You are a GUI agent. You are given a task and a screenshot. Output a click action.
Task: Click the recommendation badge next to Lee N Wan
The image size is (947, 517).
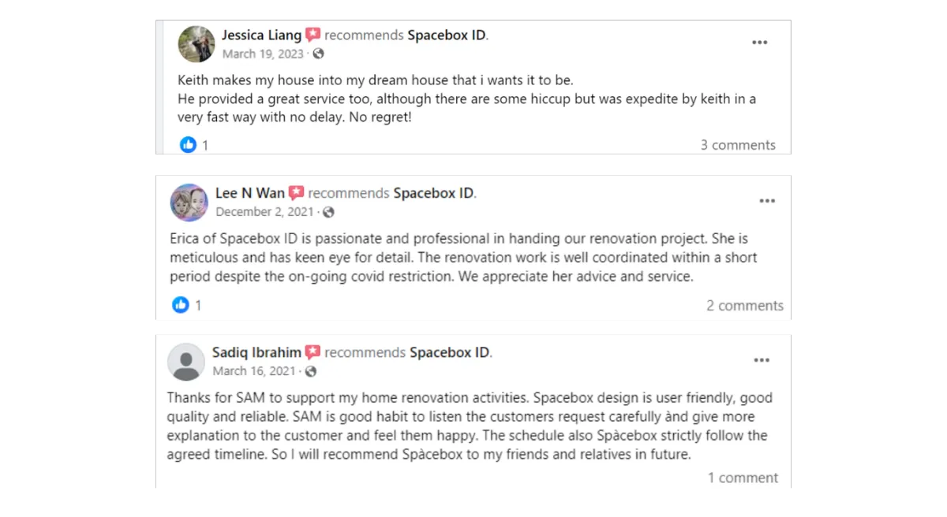coord(296,192)
